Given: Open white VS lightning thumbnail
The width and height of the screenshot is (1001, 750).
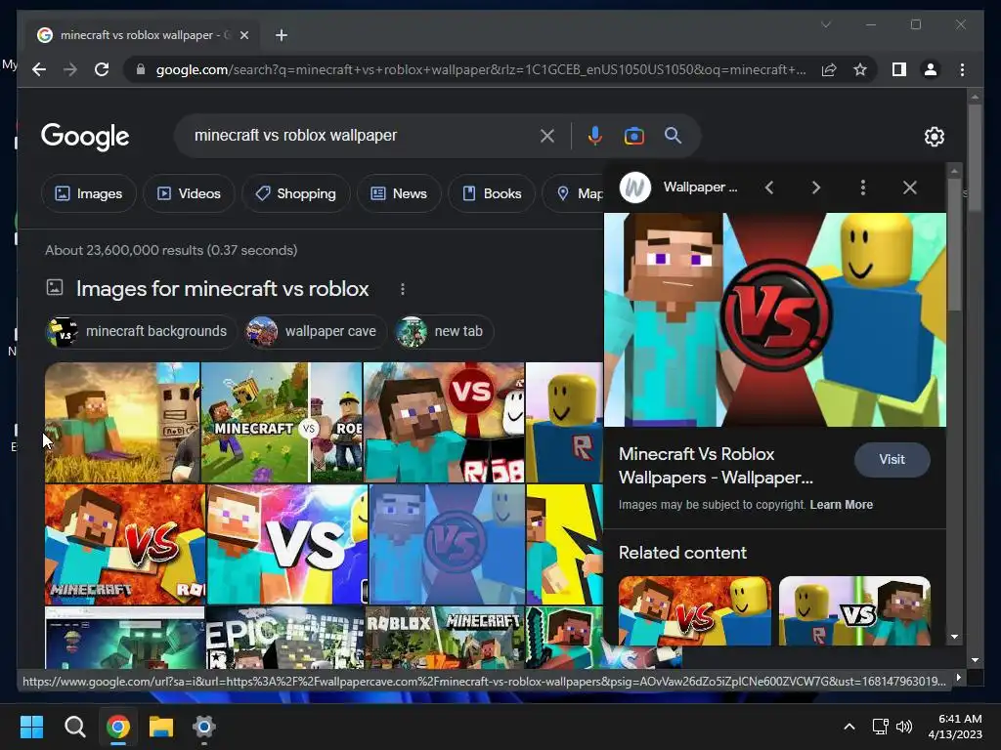Looking at the screenshot, I should [x=287, y=544].
